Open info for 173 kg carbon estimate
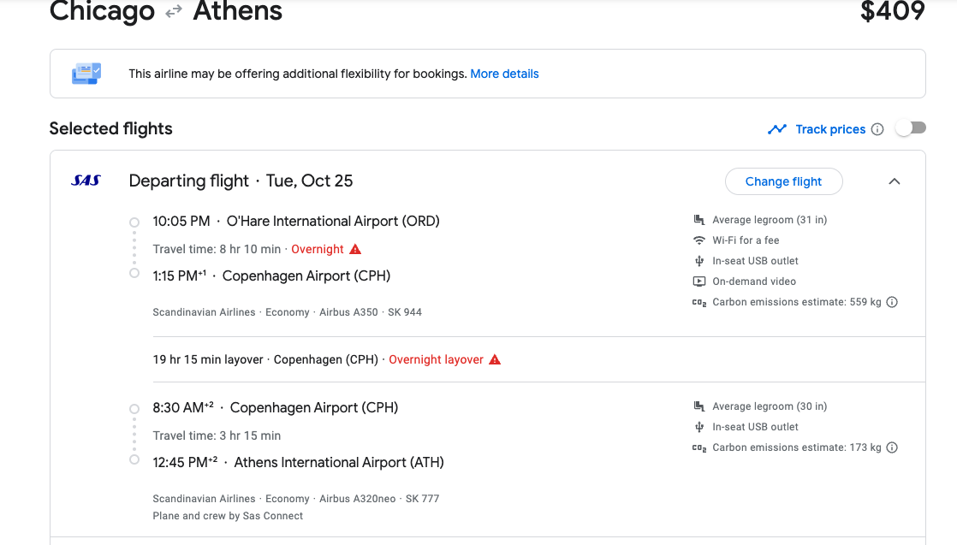This screenshot has width=957, height=545. pyautogui.click(x=892, y=447)
